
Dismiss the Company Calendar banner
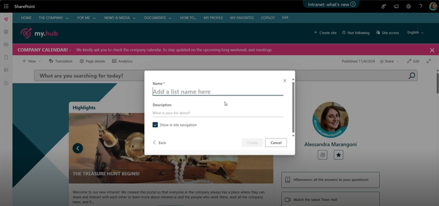(x=432, y=50)
